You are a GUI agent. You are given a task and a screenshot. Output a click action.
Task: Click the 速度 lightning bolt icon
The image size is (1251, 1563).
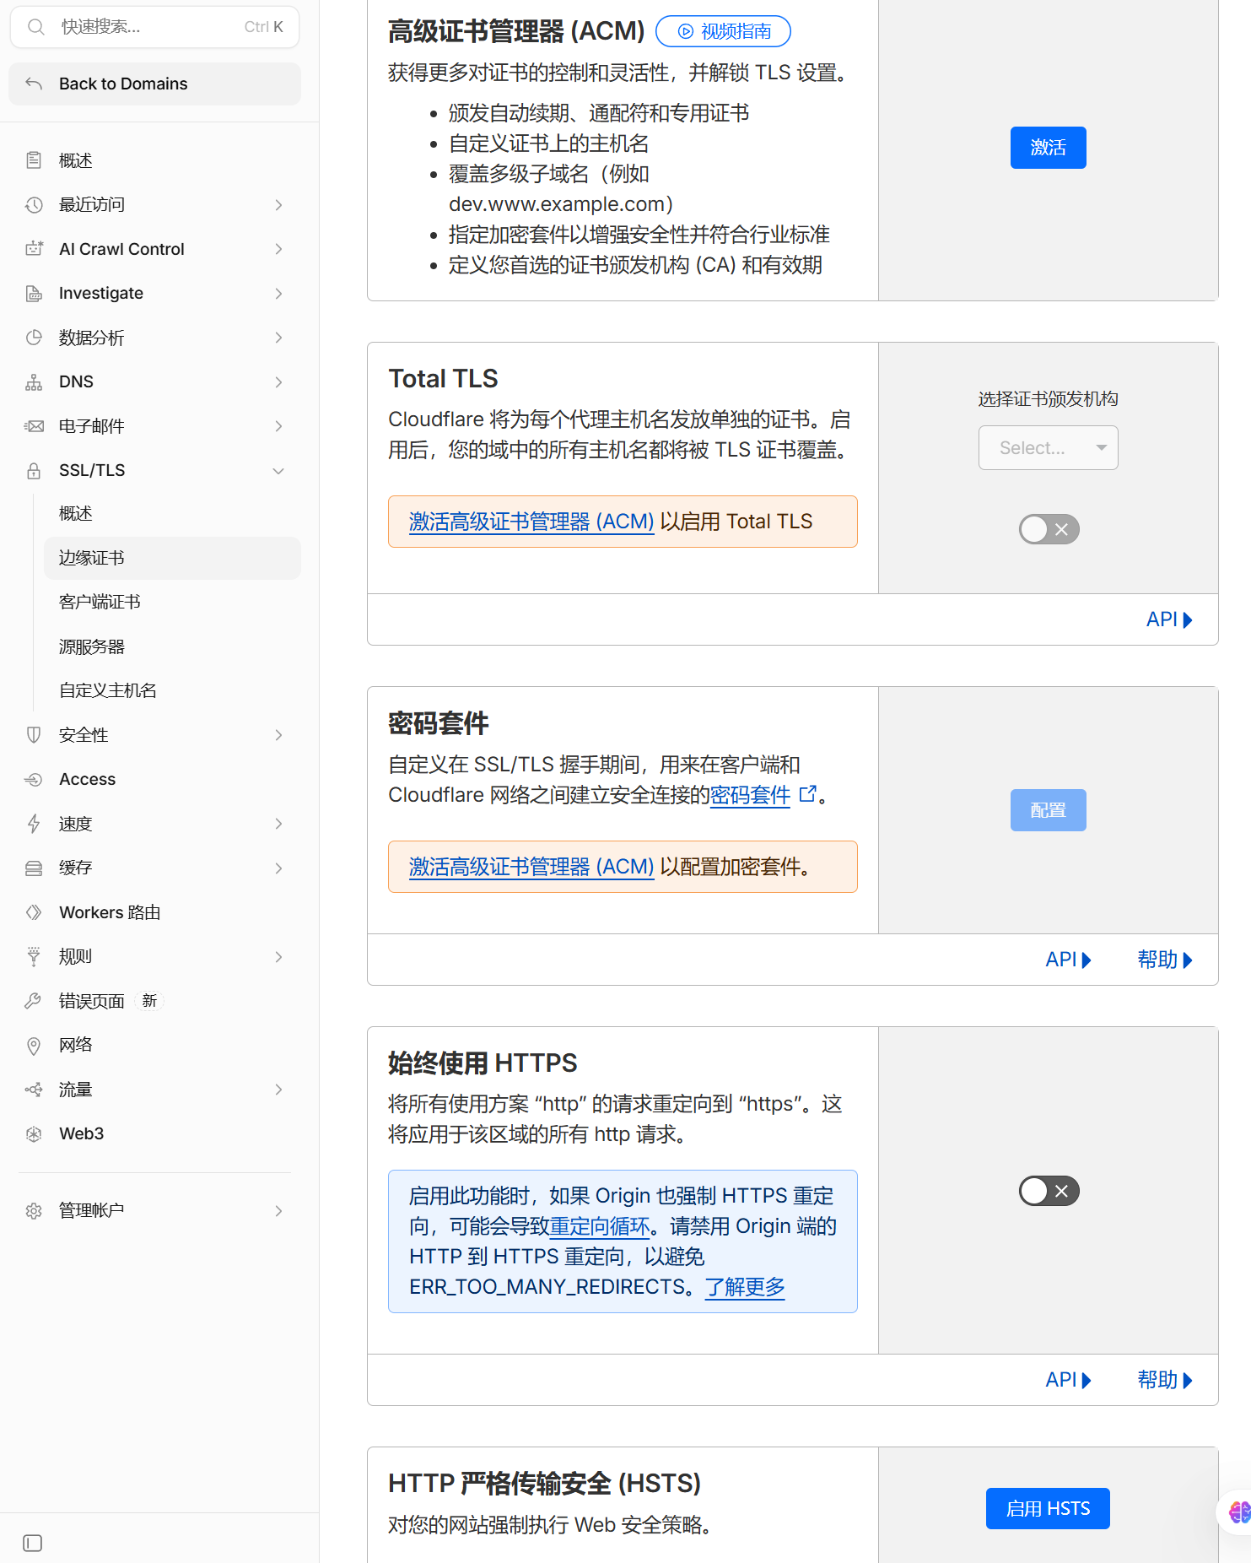tap(34, 824)
